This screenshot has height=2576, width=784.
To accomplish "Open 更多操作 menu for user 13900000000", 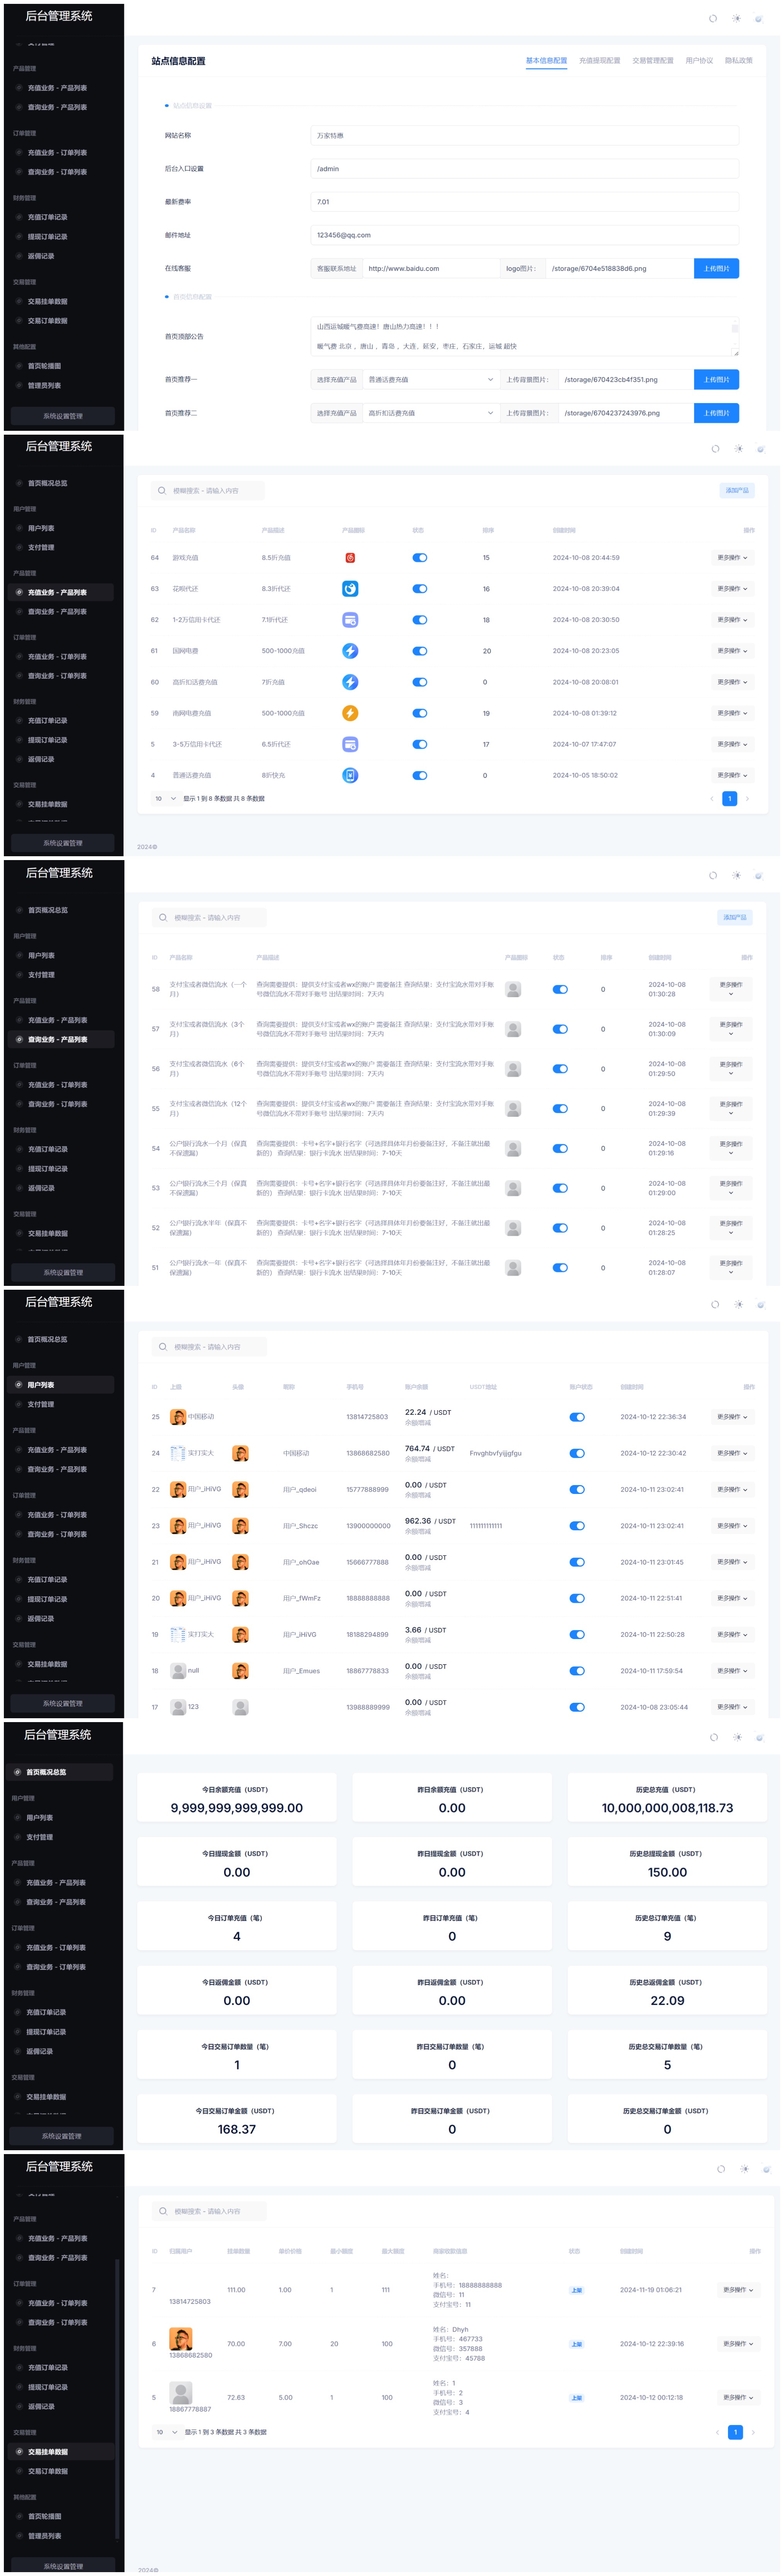I will click(732, 1526).
